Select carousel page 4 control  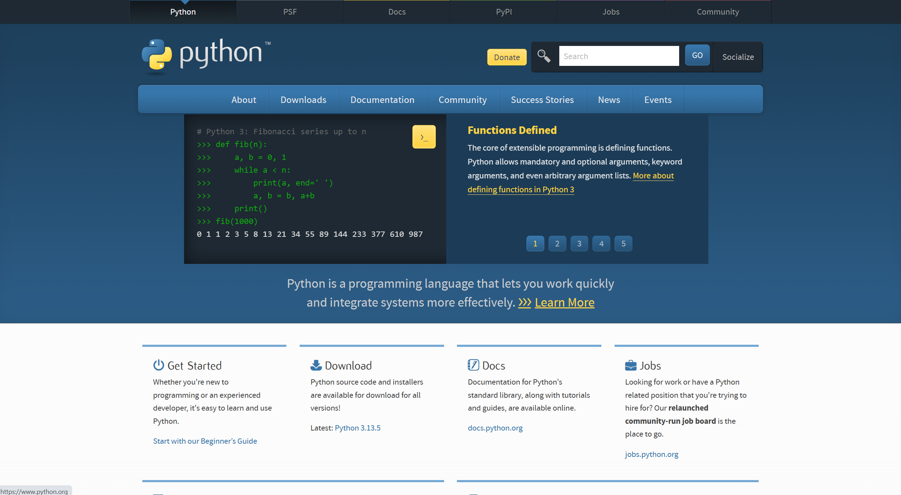tap(601, 244)
